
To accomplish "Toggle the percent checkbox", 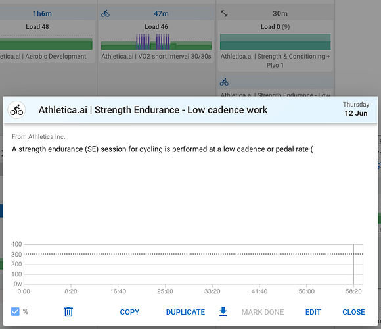I will [x=15, y=311].
